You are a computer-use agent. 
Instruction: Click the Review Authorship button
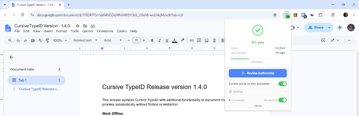pyautogui.click(x=258, y=73)
